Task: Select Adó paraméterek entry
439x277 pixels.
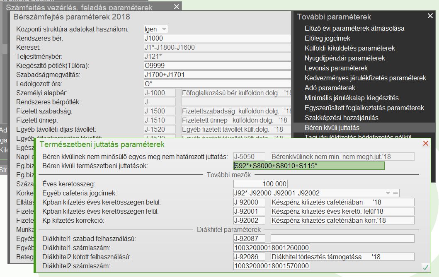Action: pyautogui.click(x=330, y=88)
